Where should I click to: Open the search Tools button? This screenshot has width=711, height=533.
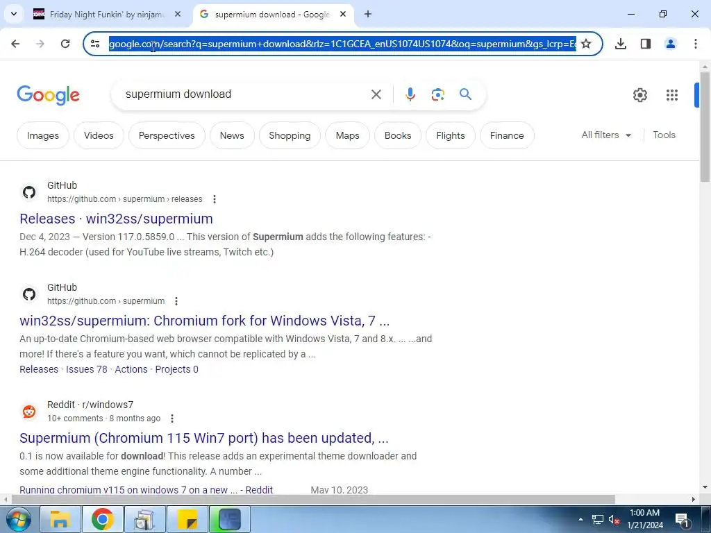coord(664,135)
